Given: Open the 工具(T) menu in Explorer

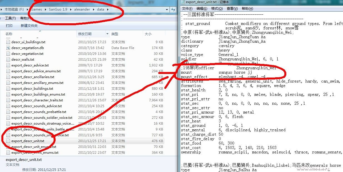Looking at the screenshot, I should point(10,18).
